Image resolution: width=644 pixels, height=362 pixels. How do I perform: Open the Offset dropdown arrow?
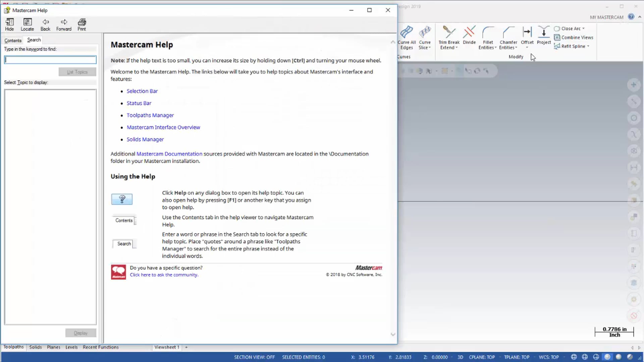(x=527, y=47)
